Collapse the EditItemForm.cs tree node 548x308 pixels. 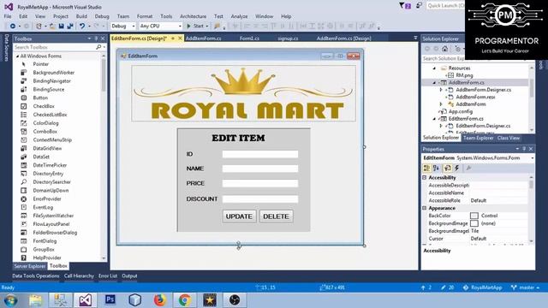tap(434, 119)
